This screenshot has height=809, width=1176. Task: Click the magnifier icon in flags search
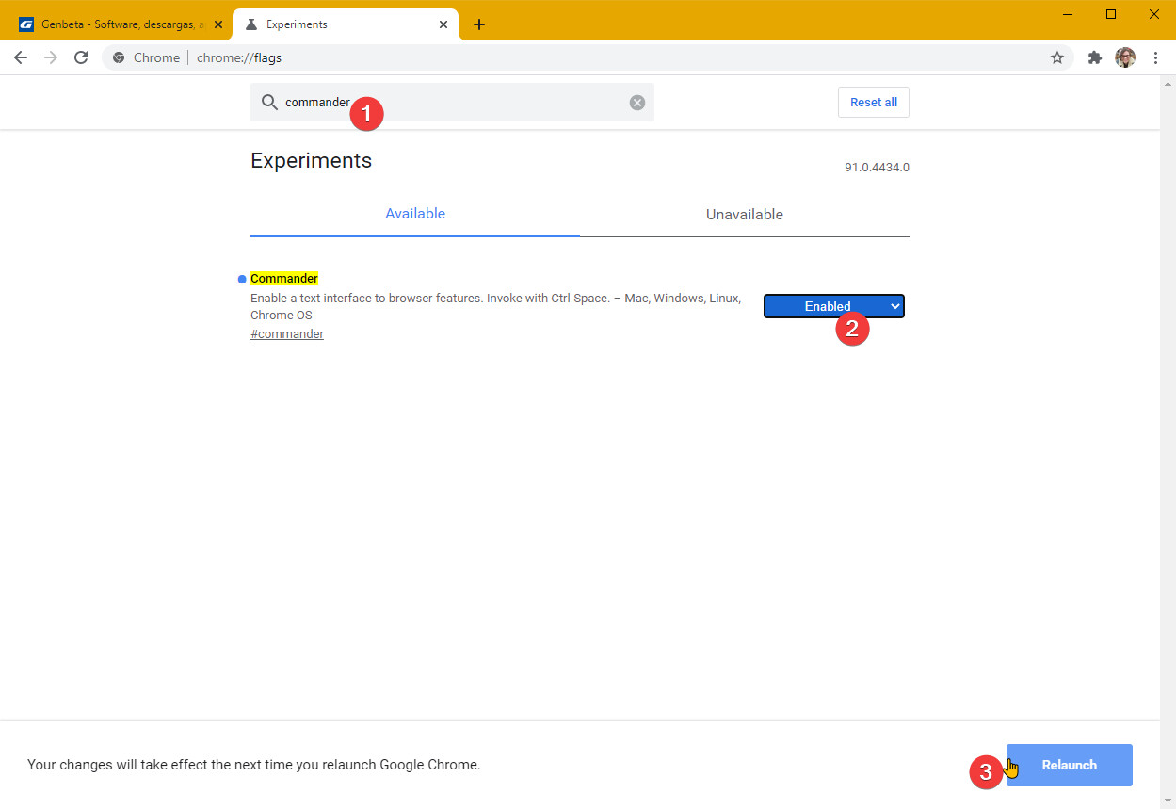coord(269,103)
